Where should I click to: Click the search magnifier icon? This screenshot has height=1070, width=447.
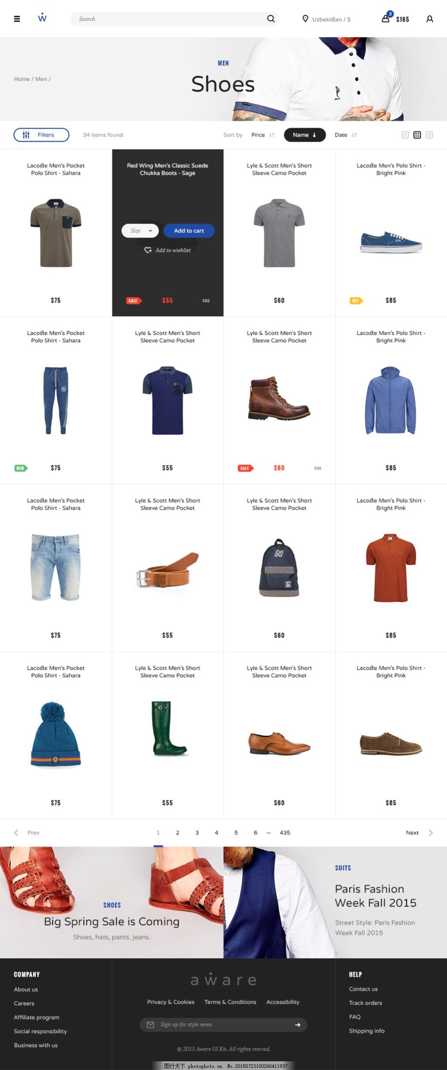[271, 19]
